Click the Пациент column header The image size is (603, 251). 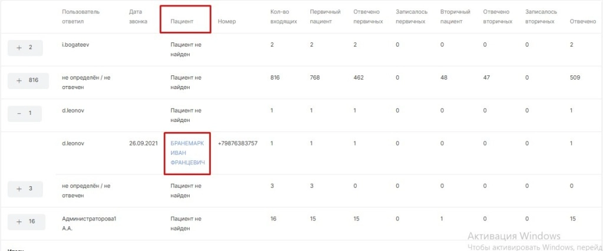click(182, 21)
